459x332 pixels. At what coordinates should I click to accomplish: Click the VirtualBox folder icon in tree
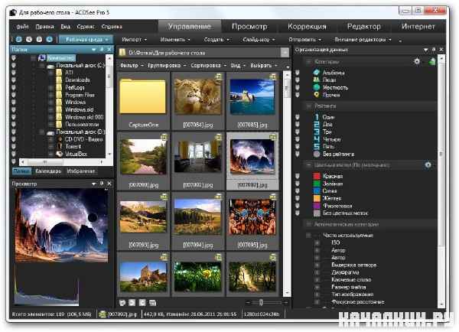coord(60,154)
